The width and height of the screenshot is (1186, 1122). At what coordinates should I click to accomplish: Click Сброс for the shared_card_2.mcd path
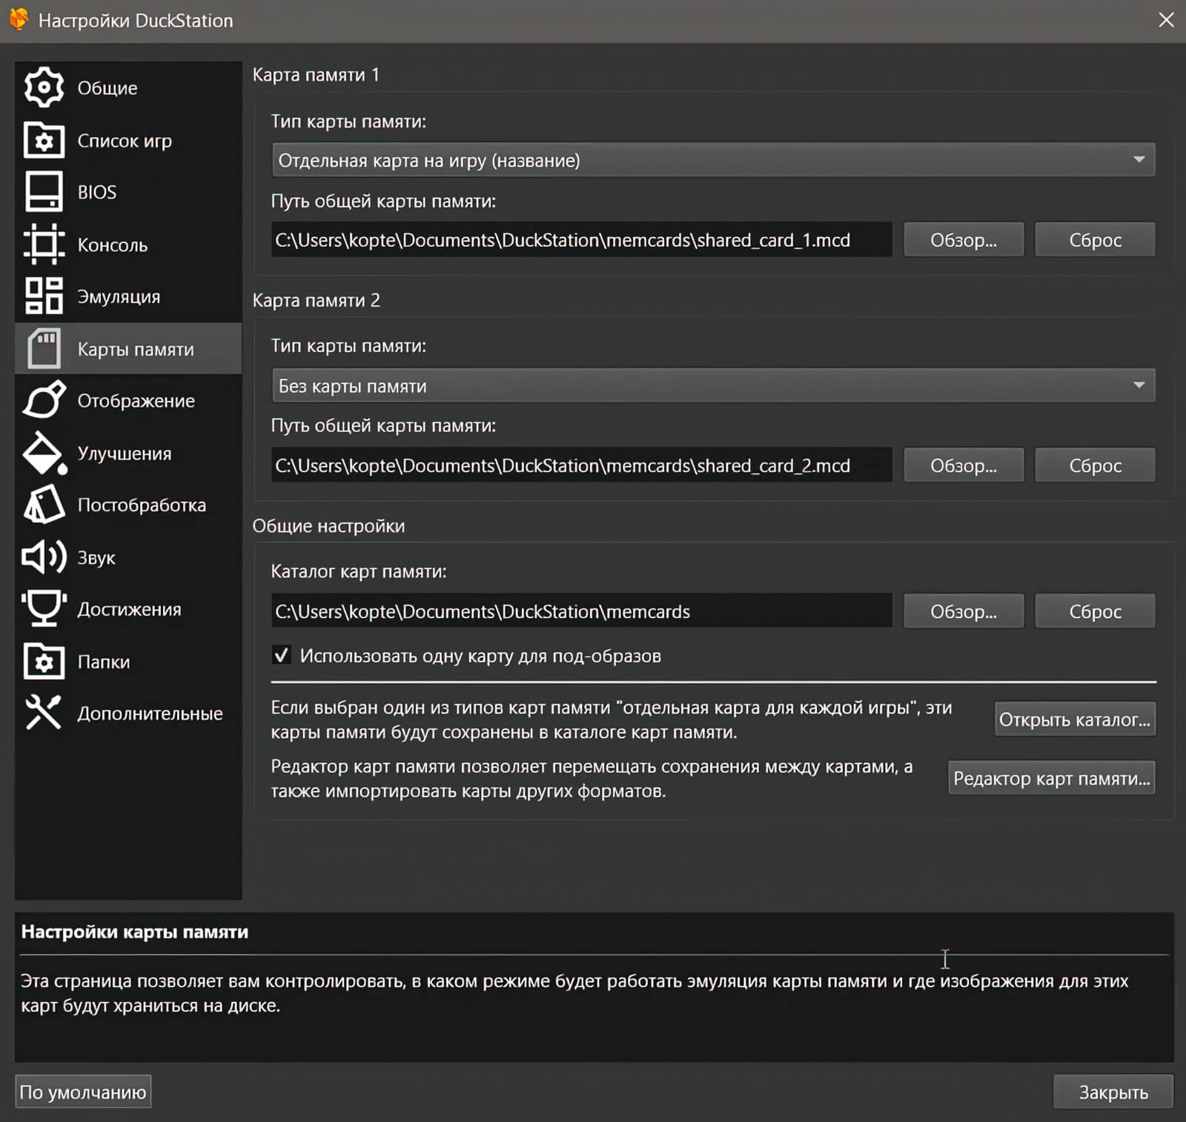pos(1095,465)
